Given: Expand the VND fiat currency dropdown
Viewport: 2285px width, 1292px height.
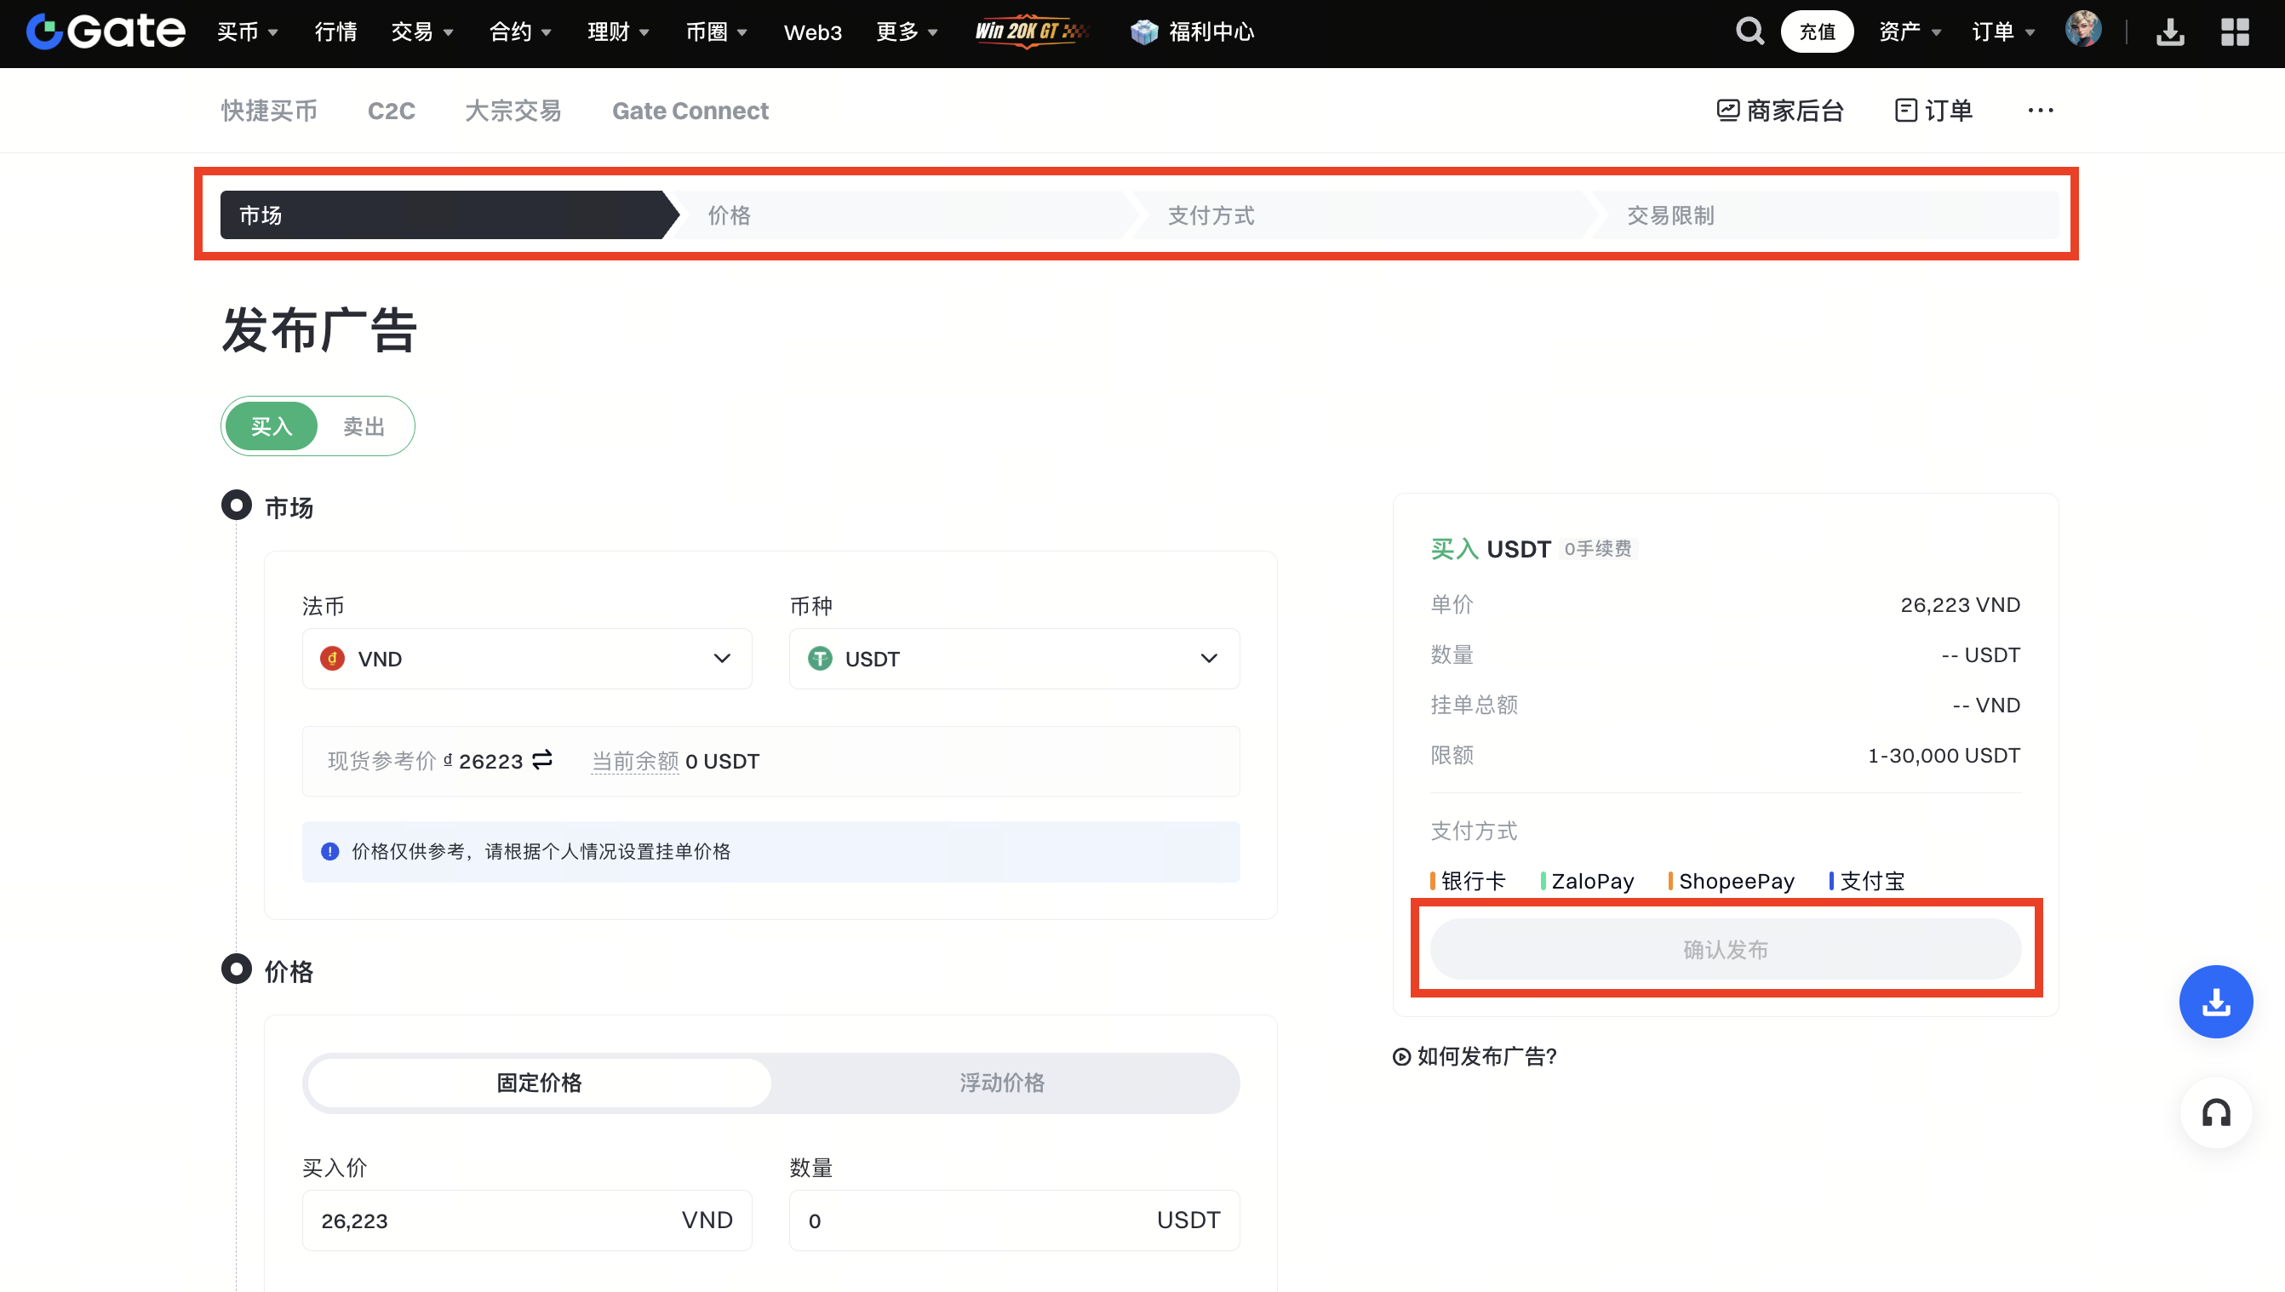Looking at the screenshot, I should [527, 659].
